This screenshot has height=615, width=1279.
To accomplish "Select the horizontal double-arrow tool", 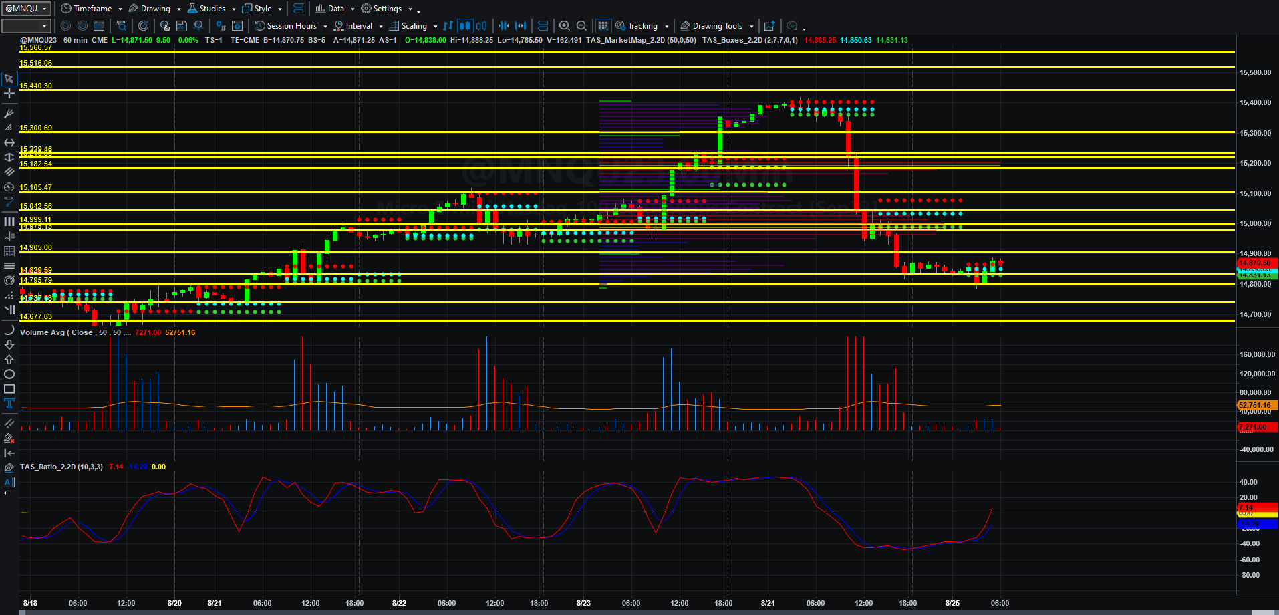I will pyautogui.click(x=9, y=142).
